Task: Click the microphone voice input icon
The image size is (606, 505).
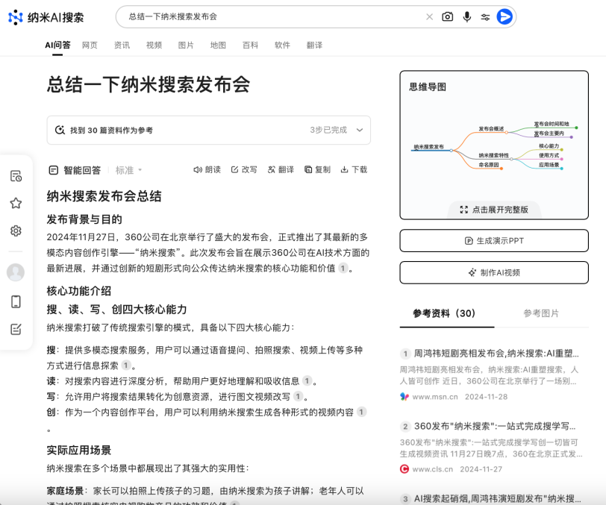Action: point(467,16)
